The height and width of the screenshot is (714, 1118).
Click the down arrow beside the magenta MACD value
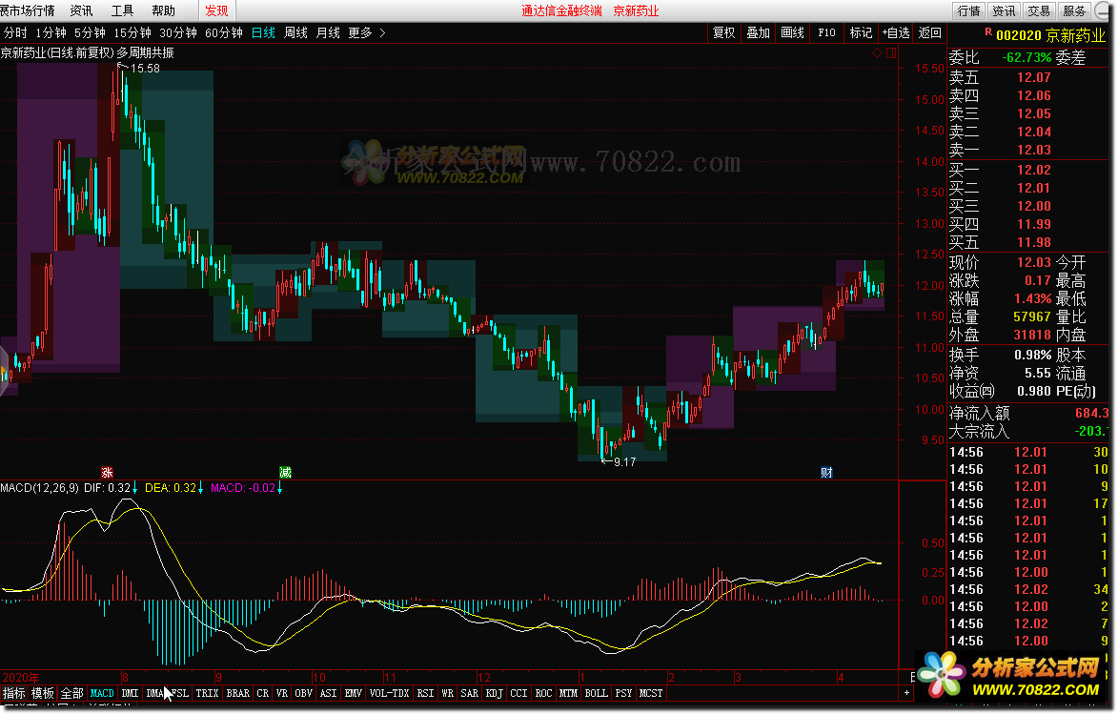point(279,488)
